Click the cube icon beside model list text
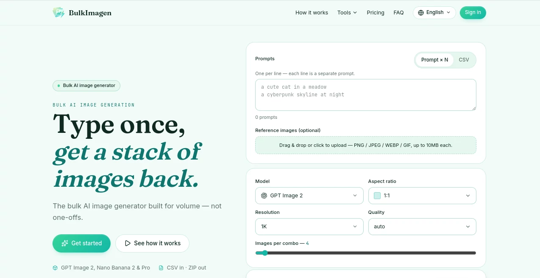 pos(55,268)
